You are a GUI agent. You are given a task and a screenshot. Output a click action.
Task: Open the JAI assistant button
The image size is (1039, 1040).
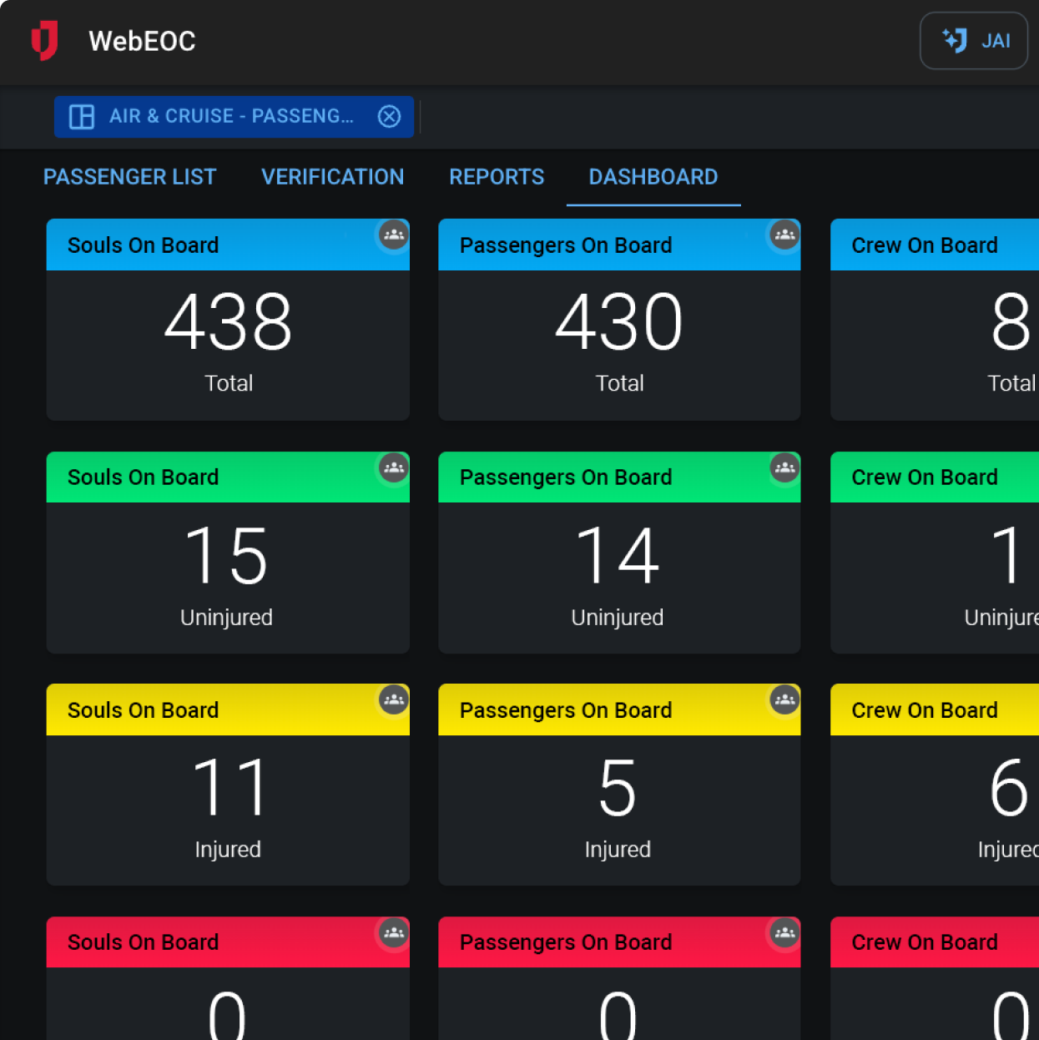click(x=973, y=41)
